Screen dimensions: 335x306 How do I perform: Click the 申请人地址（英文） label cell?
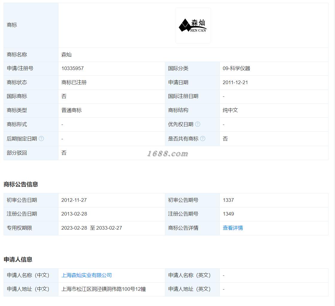click(x=192, y=289)
